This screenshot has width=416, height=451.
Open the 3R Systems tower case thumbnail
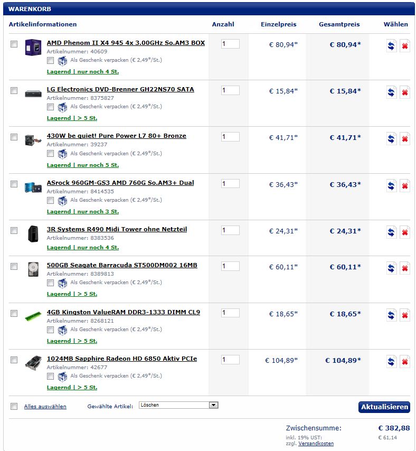[x=33, y=233]
